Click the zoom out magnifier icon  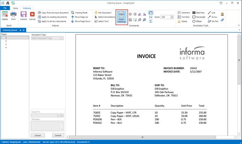click(140, 20)
